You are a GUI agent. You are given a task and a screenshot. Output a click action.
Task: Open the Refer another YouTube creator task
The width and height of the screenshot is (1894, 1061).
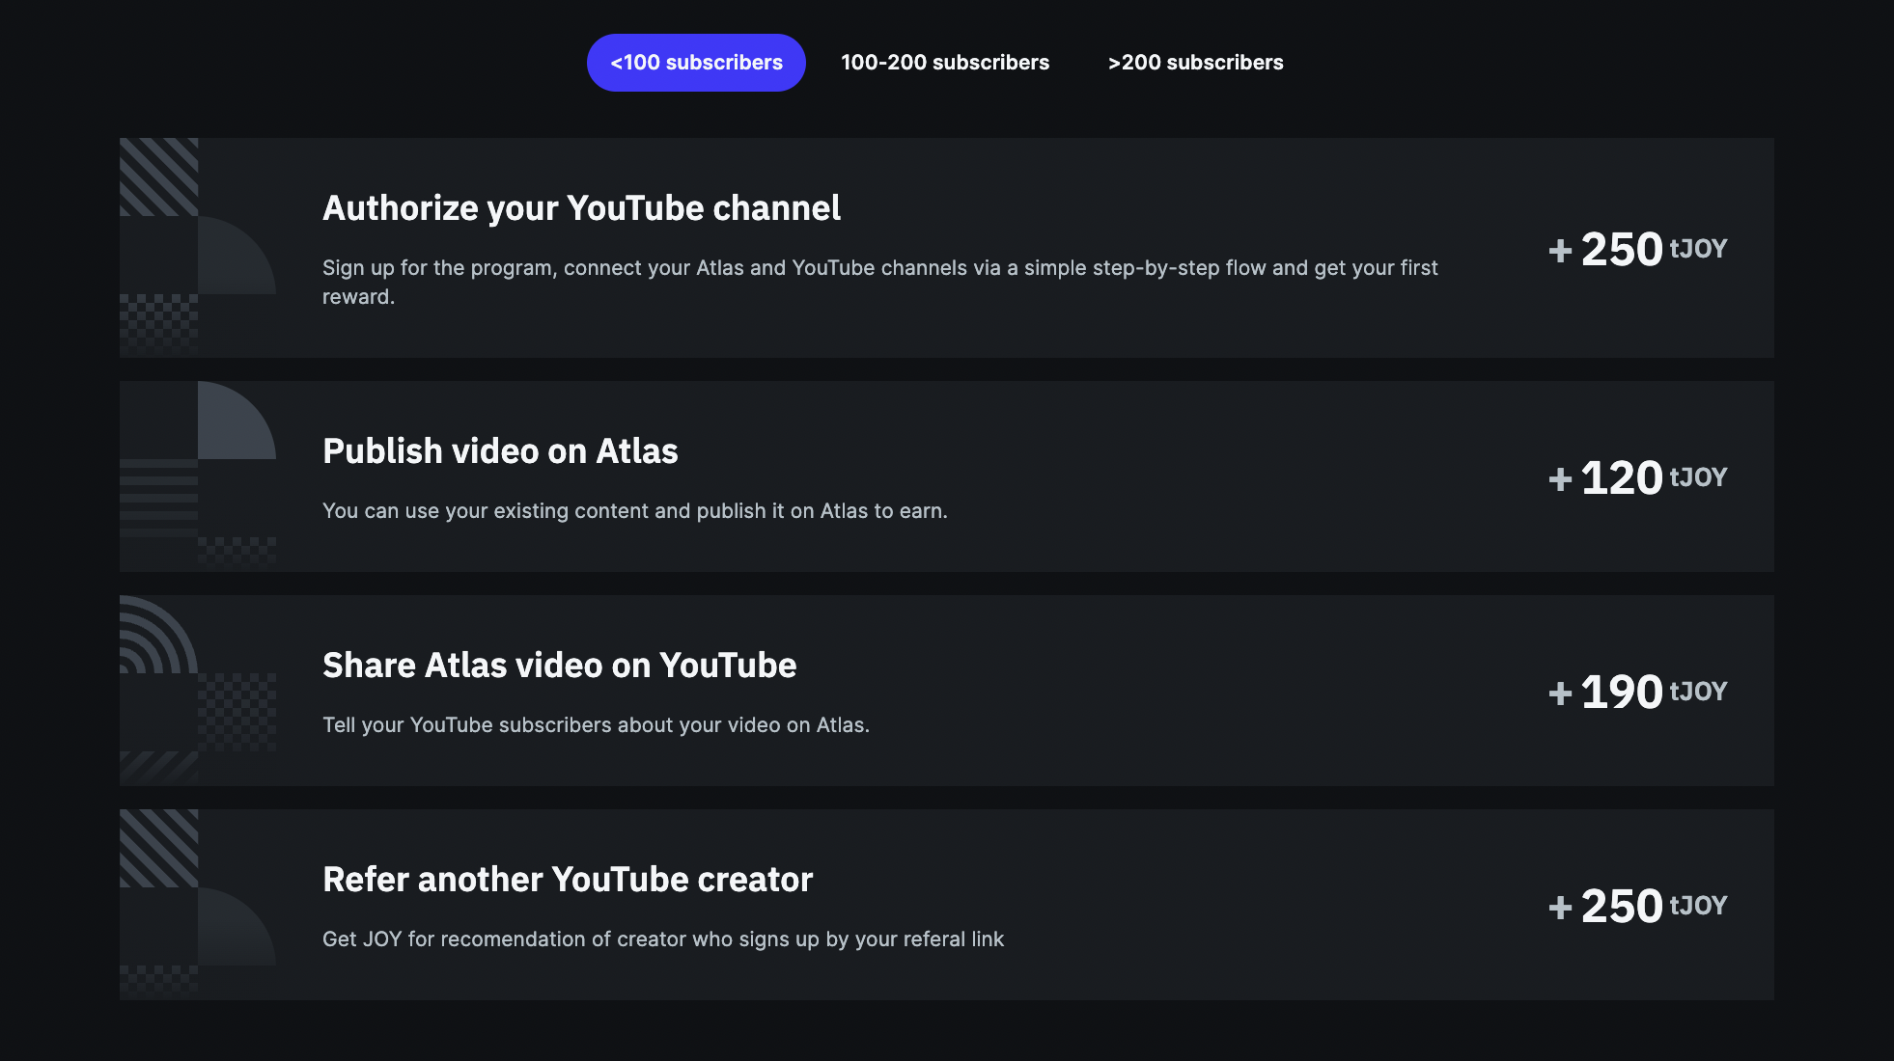(x=568, y=879)
